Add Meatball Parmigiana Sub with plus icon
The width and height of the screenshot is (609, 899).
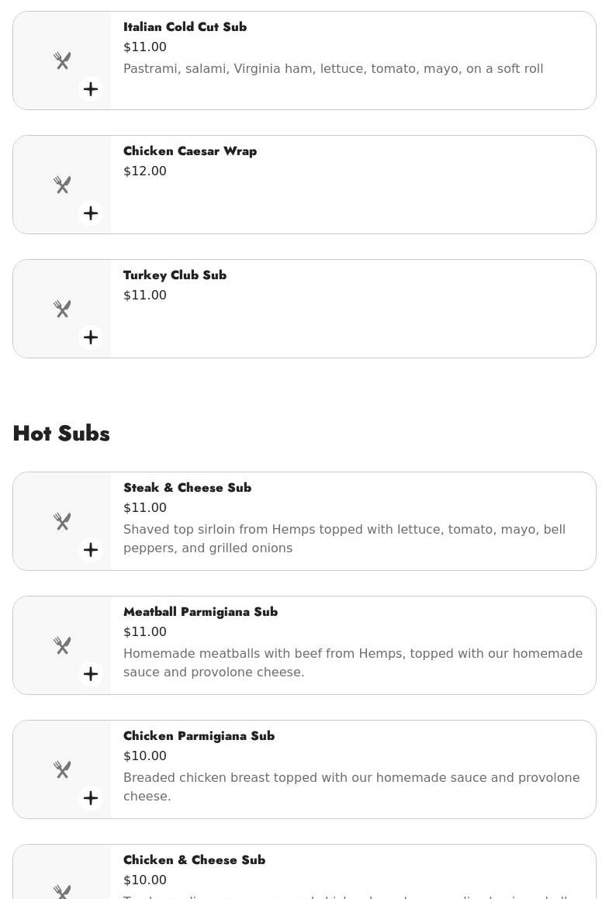91,674
